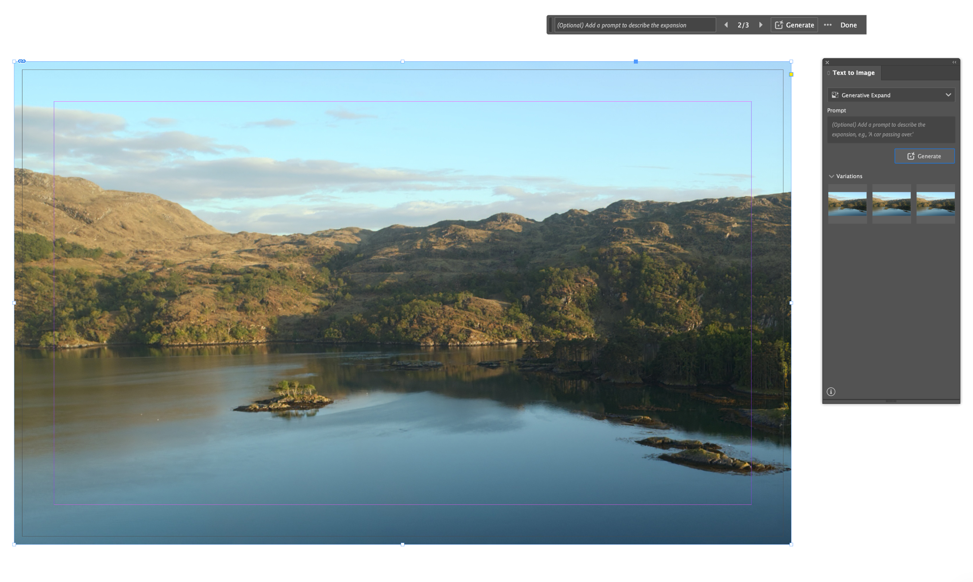The image size is (973, 582).
Task: Open the info icon in the panel
Action: pos(831,391)
